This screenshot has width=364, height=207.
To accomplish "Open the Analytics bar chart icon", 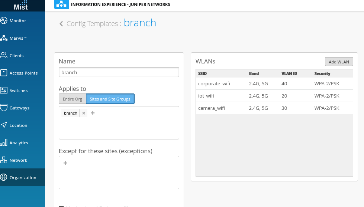I will pos(4,143).
